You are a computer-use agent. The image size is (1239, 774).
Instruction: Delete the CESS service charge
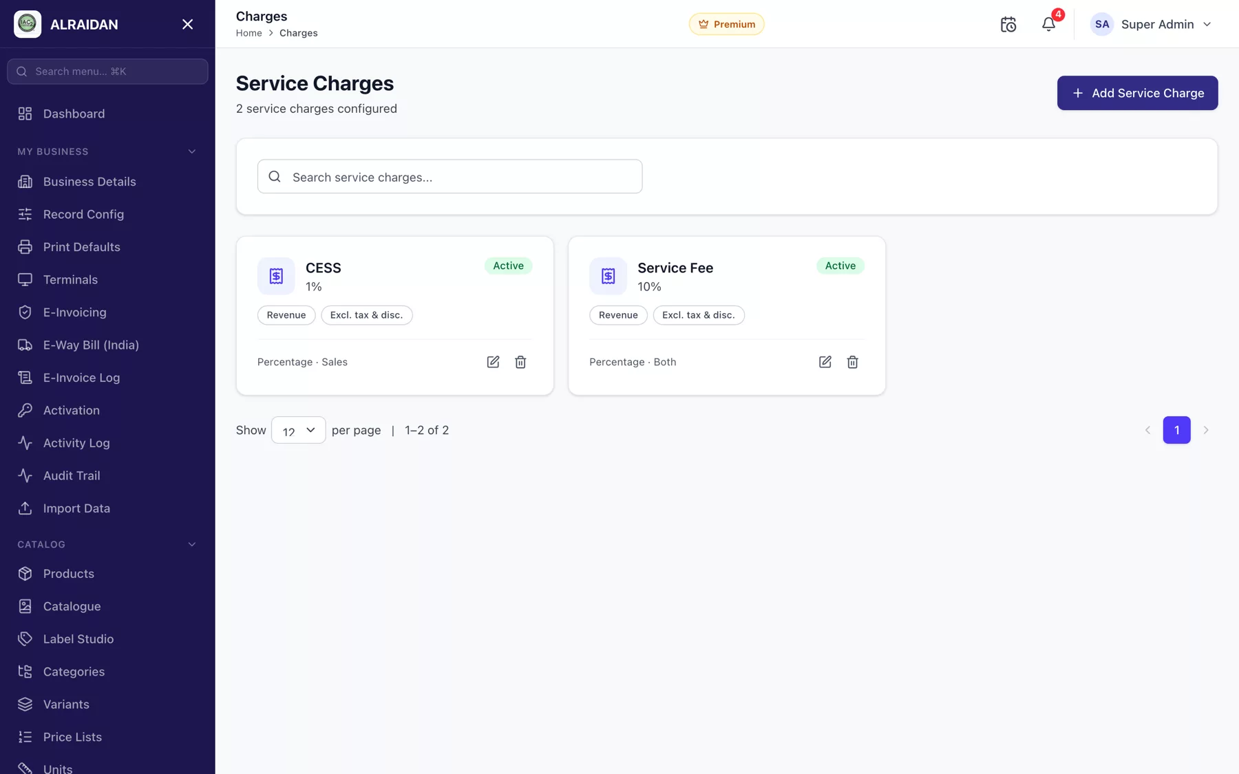pos(520,362)
